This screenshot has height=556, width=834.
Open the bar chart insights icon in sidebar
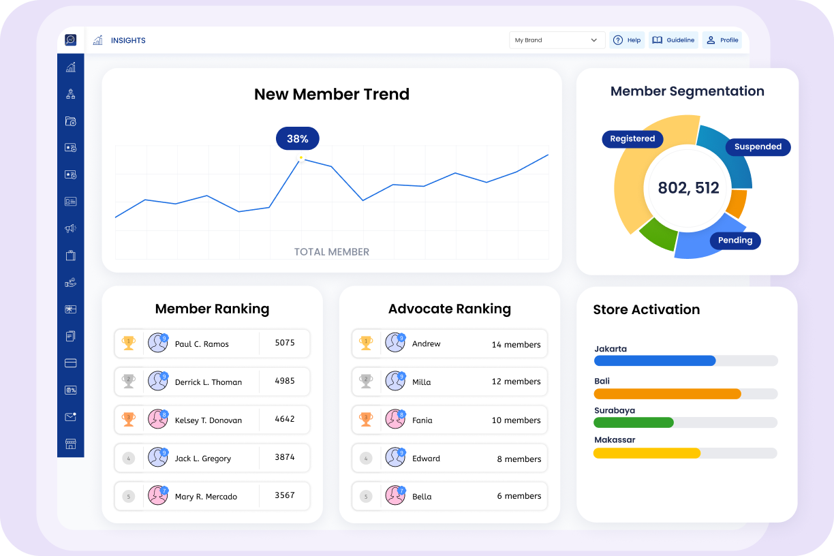point(70,67)
